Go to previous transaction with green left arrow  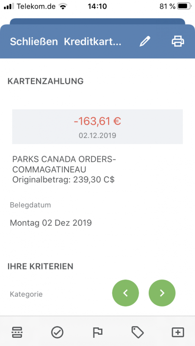point(125,293)
